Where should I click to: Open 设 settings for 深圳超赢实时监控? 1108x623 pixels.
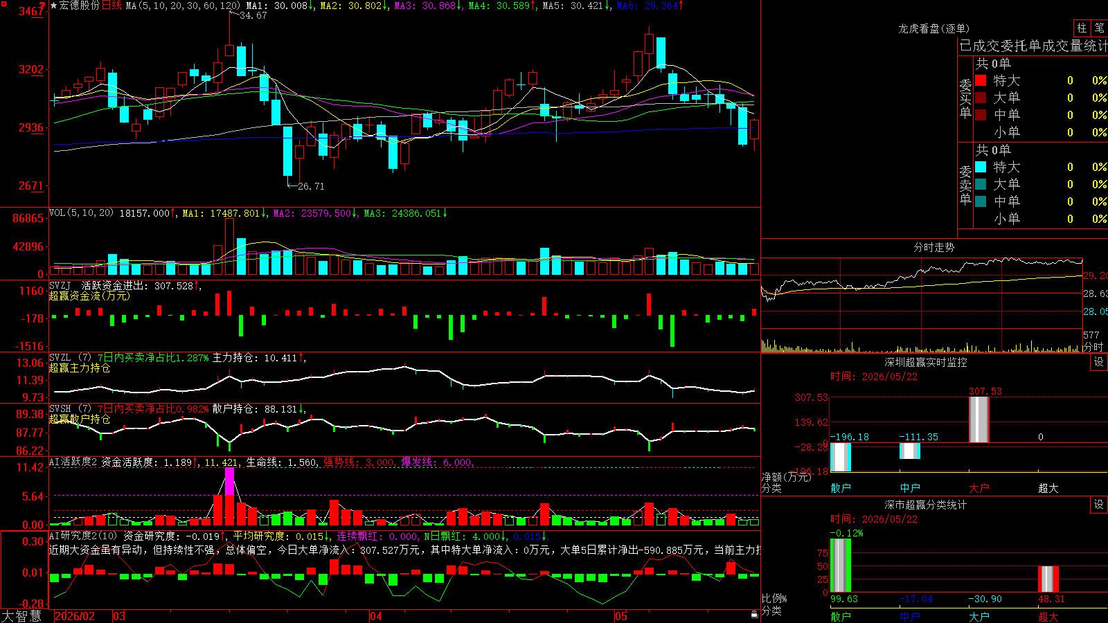(x=1099, y=362)
